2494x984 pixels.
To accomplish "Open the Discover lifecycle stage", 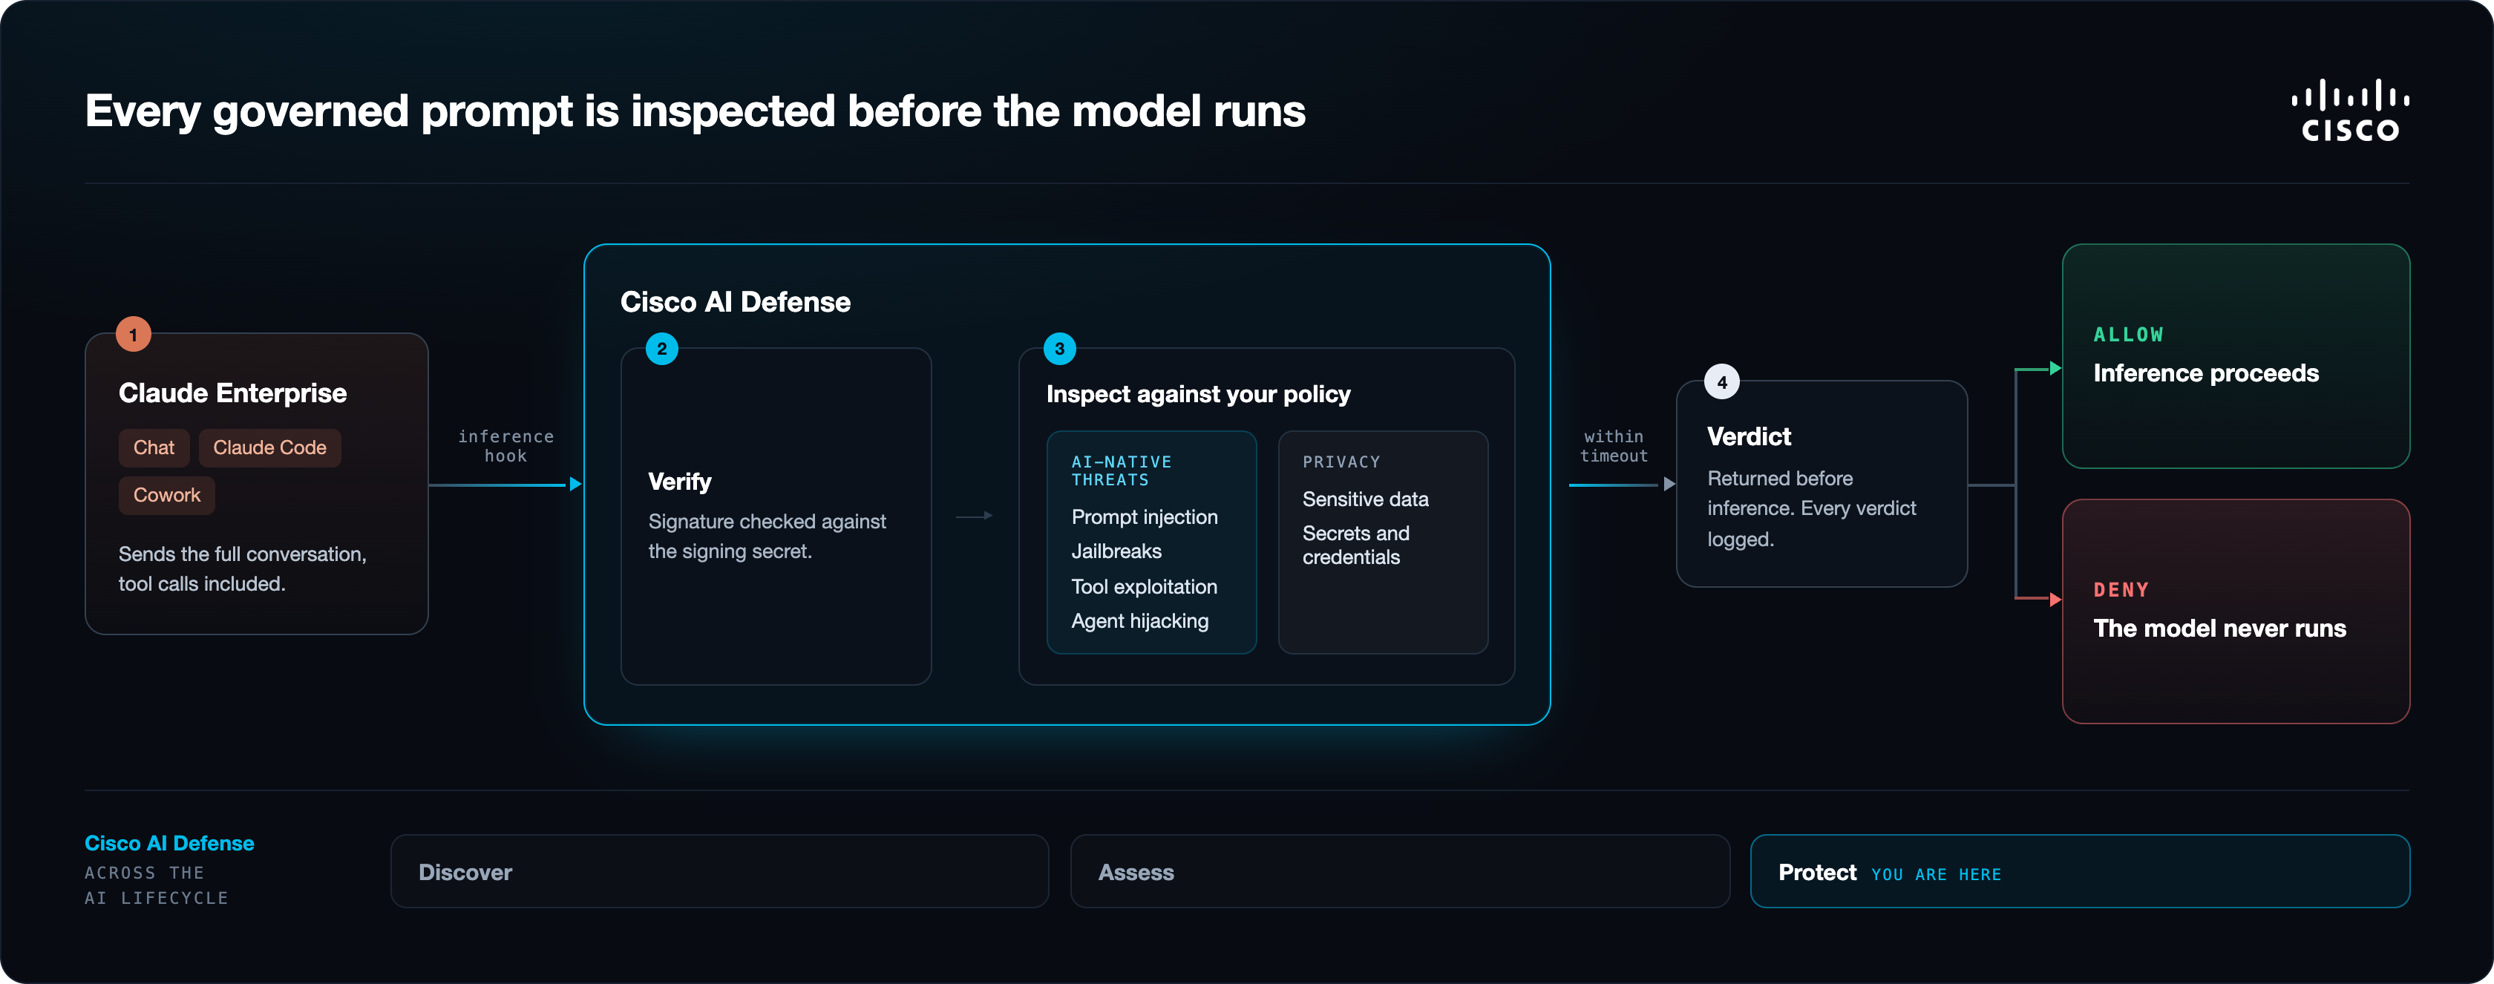I will click(719, 872).
